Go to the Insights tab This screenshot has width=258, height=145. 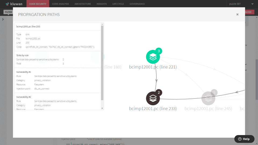click(102, 4)
